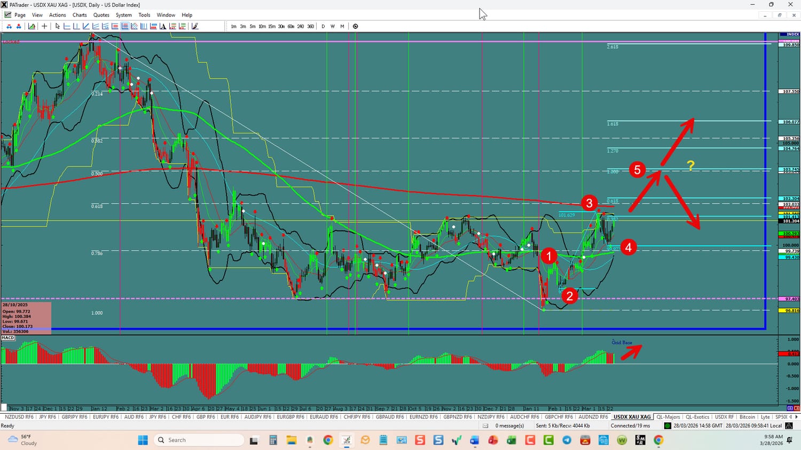Toggle the Daily (D) timeframe
The width and height of the screenshot is (801, 450).
[323, 26]
